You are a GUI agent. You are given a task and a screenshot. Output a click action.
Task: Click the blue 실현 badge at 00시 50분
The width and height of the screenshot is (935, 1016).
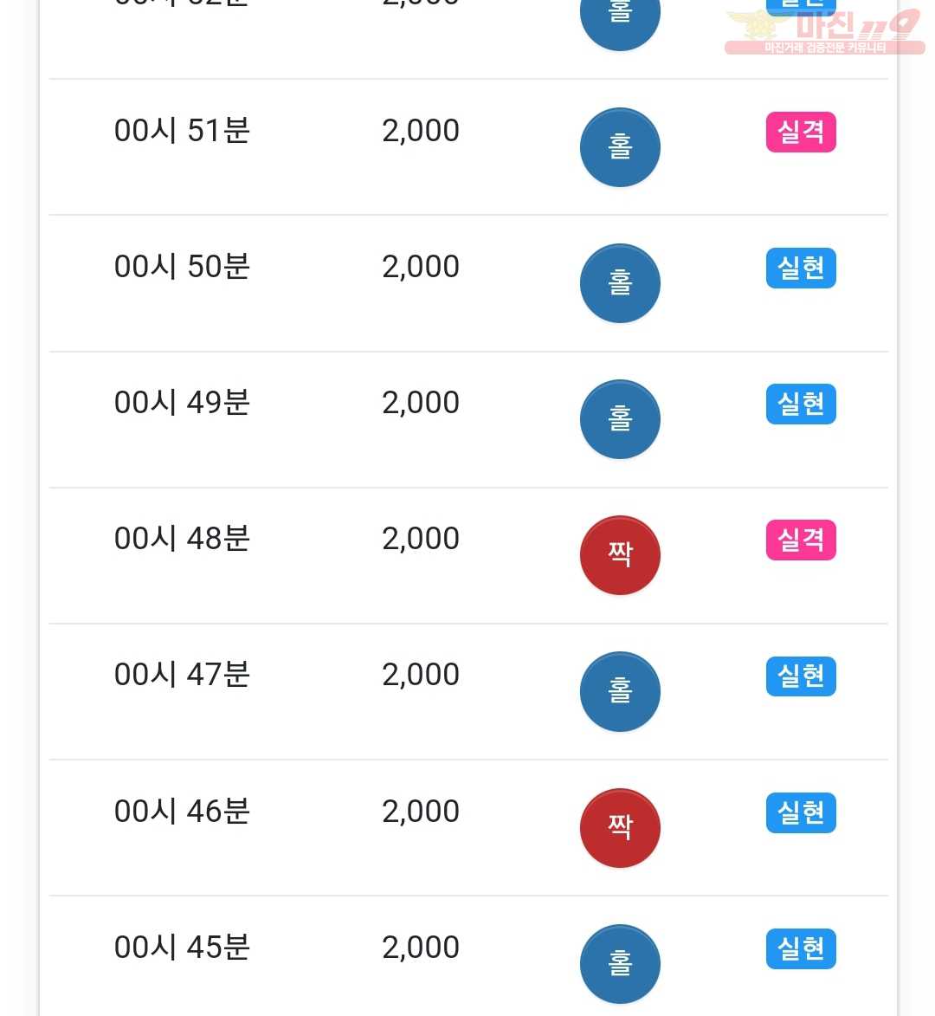pyautogui.click(x=801, y=269)
